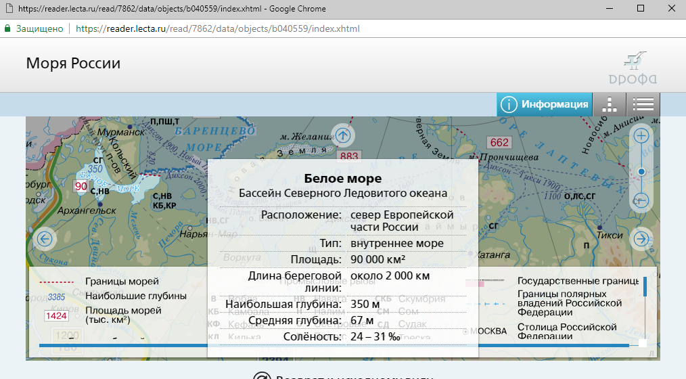
Task: Click the page document icon in title bar
Action: point(9,8)
